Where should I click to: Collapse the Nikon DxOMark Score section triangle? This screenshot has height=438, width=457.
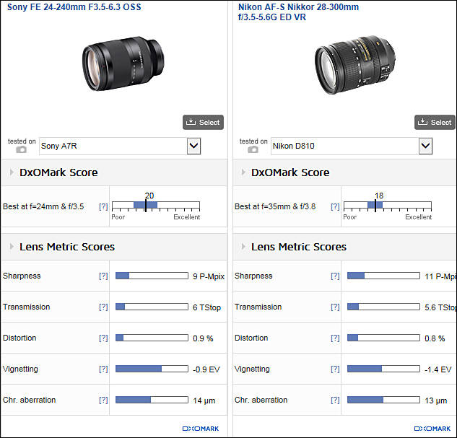tap(243, 172)
